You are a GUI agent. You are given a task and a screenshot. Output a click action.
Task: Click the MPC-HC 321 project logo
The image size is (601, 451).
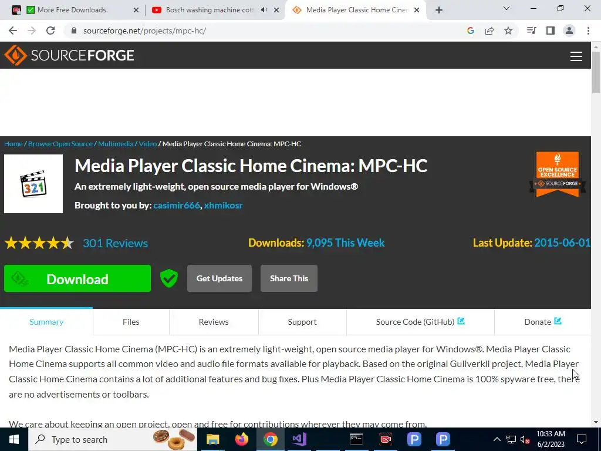pos(33,184)
